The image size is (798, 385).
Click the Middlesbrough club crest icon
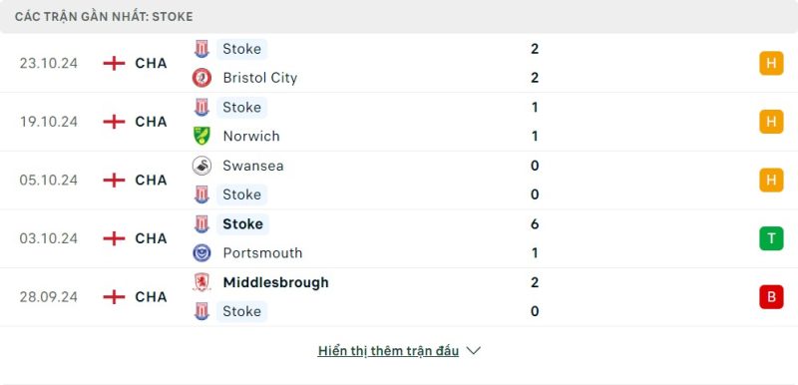(201, 282)
